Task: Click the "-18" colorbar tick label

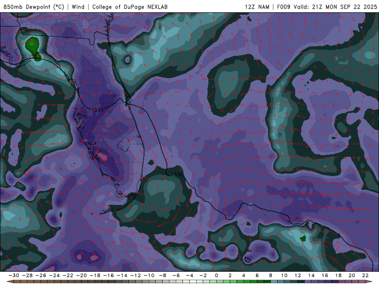Action: pos(95,275)
